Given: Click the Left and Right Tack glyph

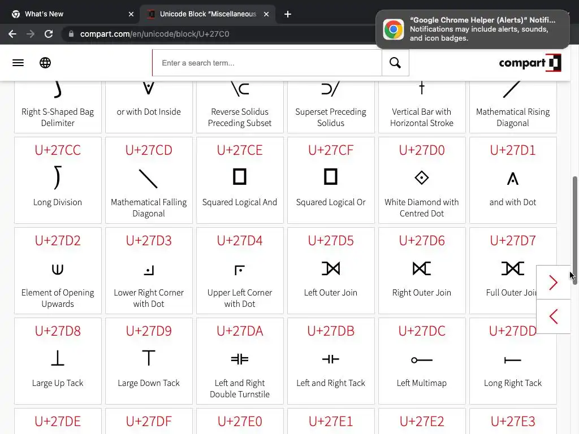Looking at the screenshot, I should [x=331, y=359].
